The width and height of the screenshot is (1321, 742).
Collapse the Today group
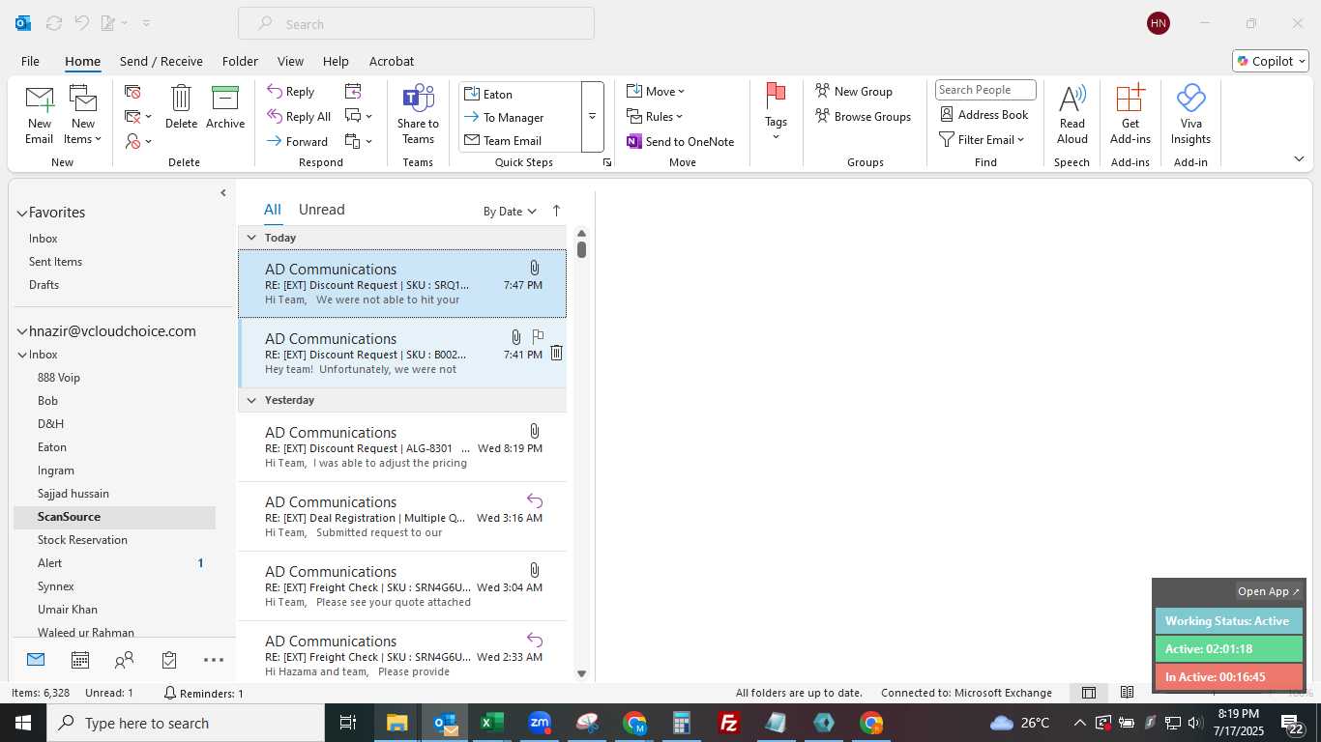[x=251, y=238]
